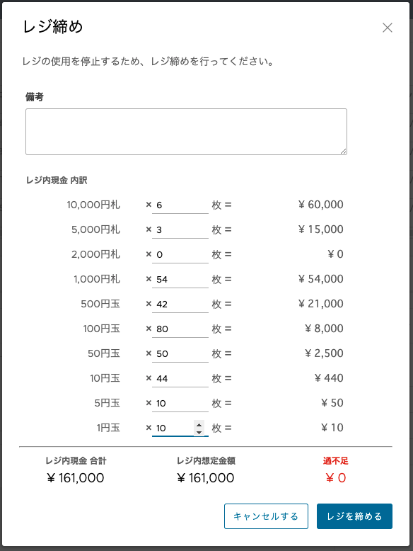
Task: Focus the 5円玉 count field
Action: (180, 404)
